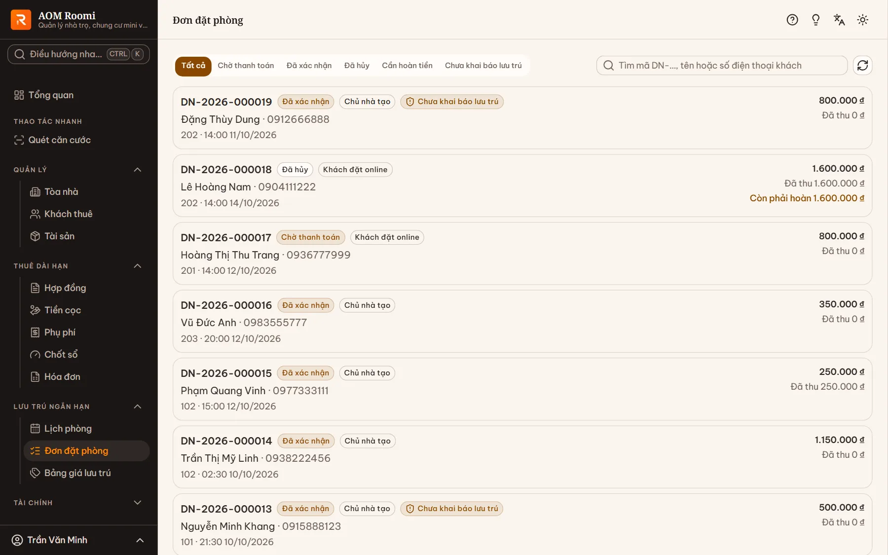Open Tài sản sidebar item

pyautogui.click(x=87, y=236)
